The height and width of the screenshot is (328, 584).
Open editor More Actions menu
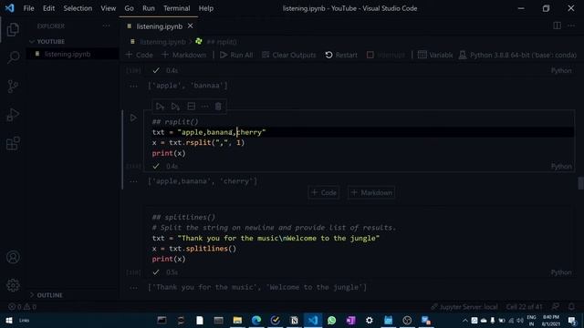[571, 26]
